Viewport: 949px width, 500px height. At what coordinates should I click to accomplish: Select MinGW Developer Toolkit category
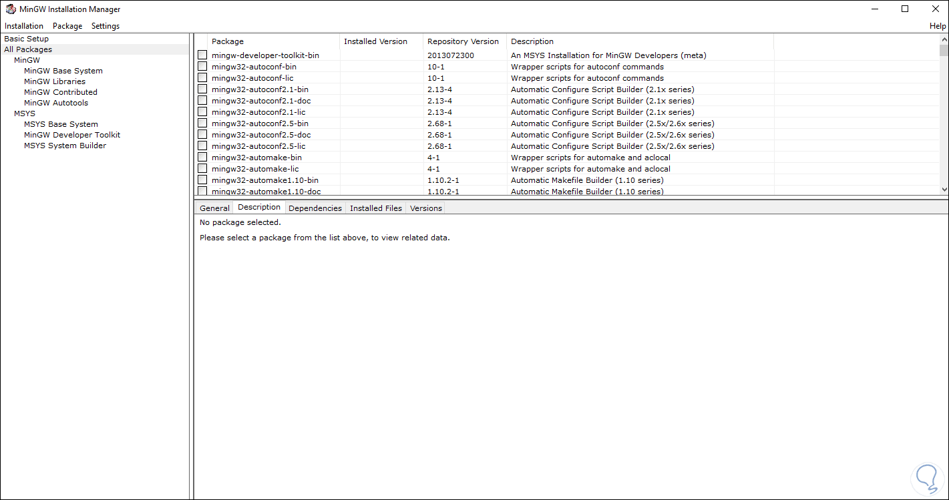tap(72, 135)
